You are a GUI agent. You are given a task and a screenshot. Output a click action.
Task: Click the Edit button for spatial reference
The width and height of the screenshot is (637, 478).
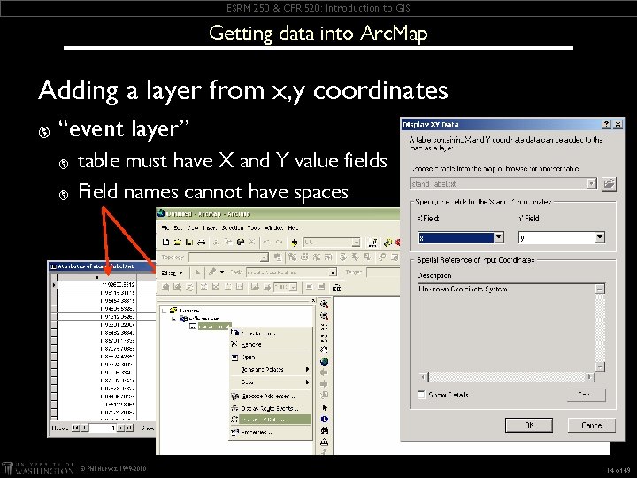click(x=586, y=394)
